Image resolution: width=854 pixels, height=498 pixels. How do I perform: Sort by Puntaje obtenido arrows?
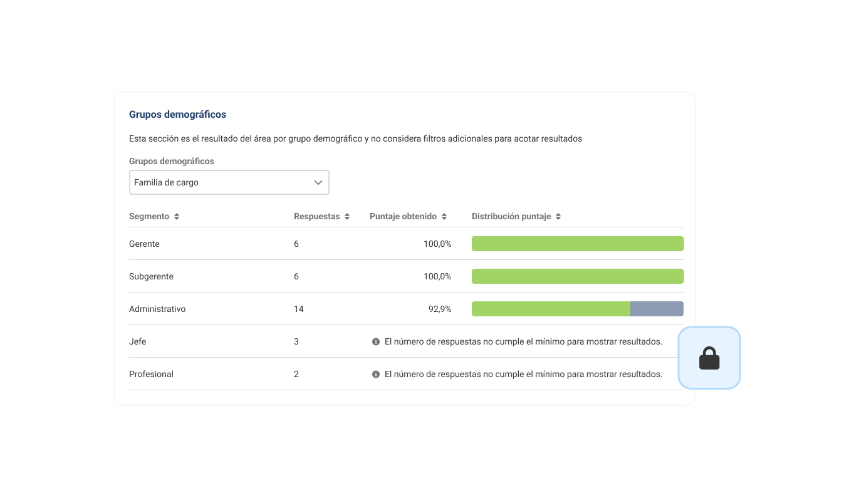[444, 217]
